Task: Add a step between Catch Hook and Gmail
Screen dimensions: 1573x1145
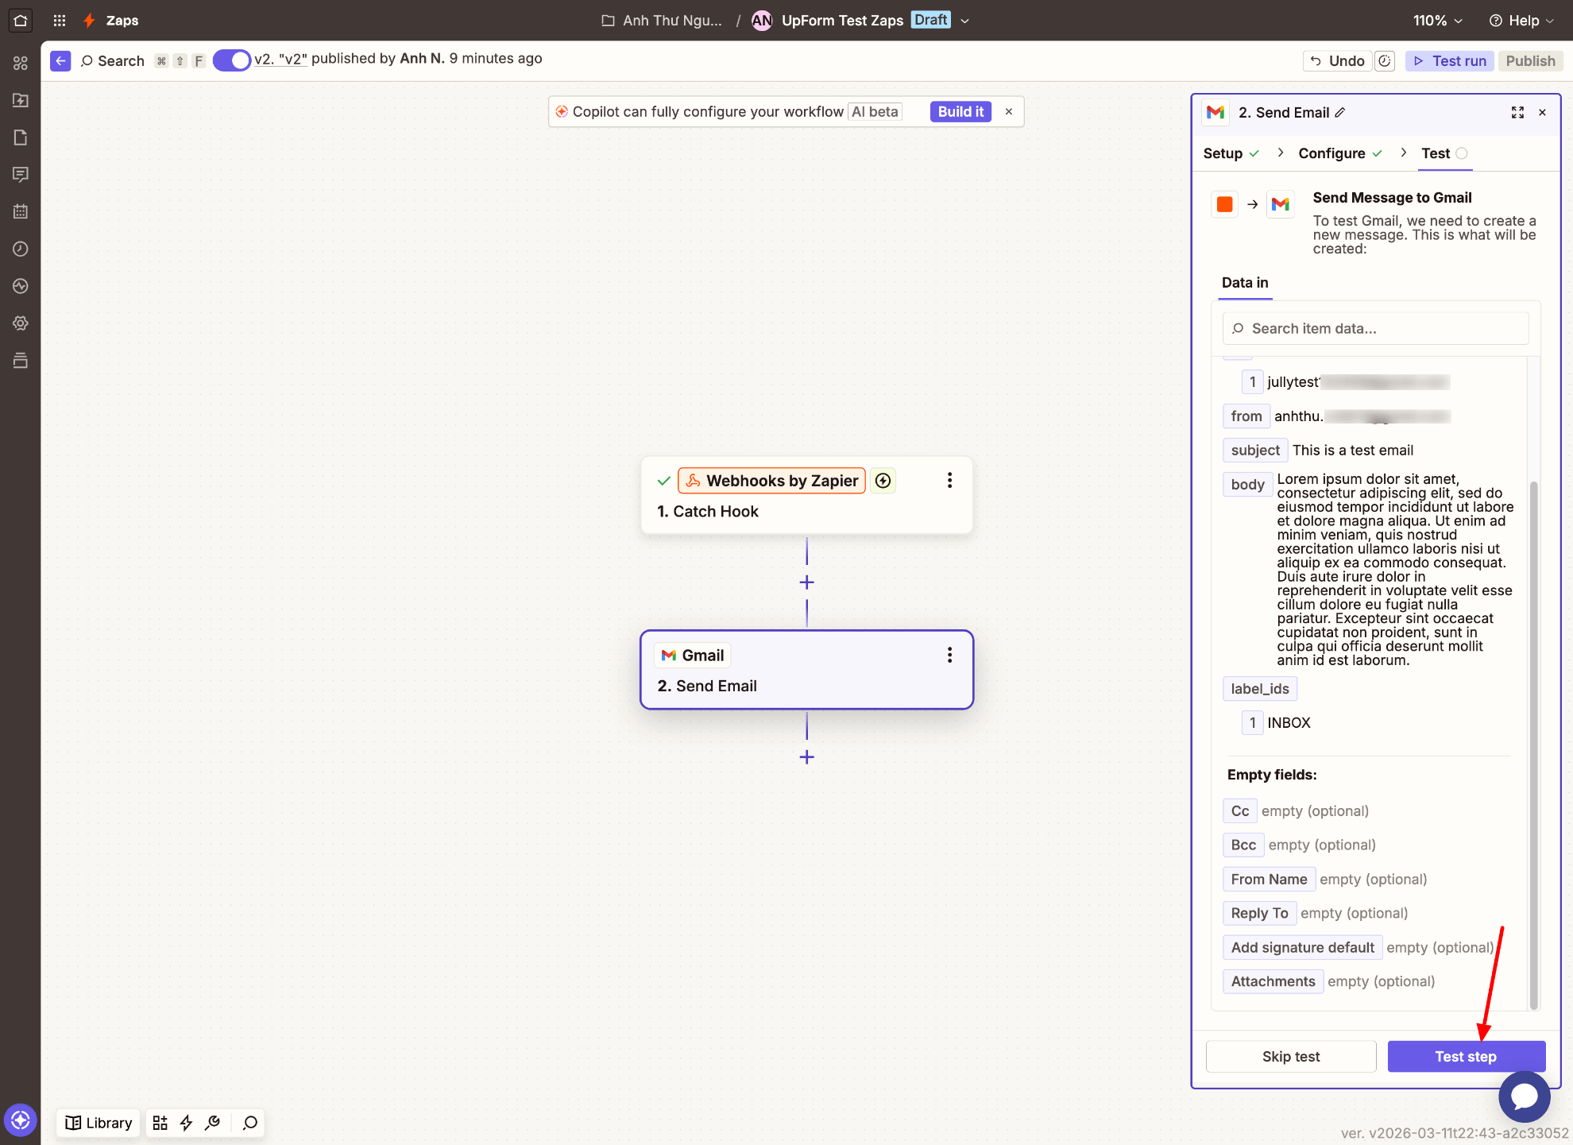Action: point(806,582)
